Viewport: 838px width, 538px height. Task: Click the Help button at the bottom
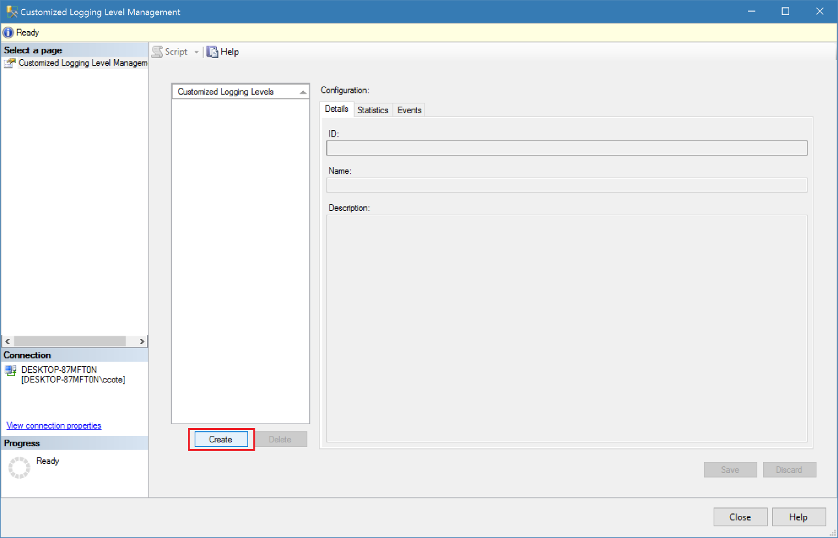798,517
